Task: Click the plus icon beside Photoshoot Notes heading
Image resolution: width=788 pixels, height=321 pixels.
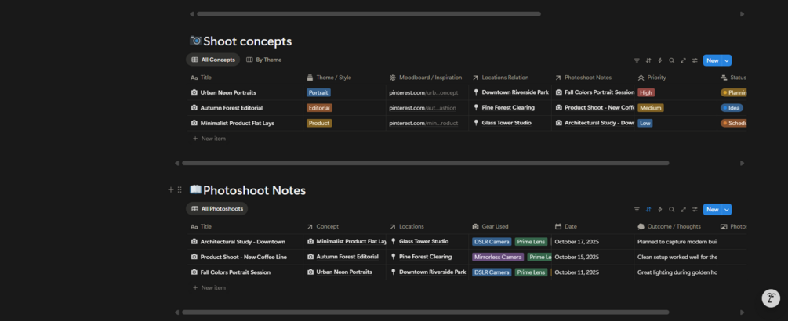Action: tap(171, 190)
